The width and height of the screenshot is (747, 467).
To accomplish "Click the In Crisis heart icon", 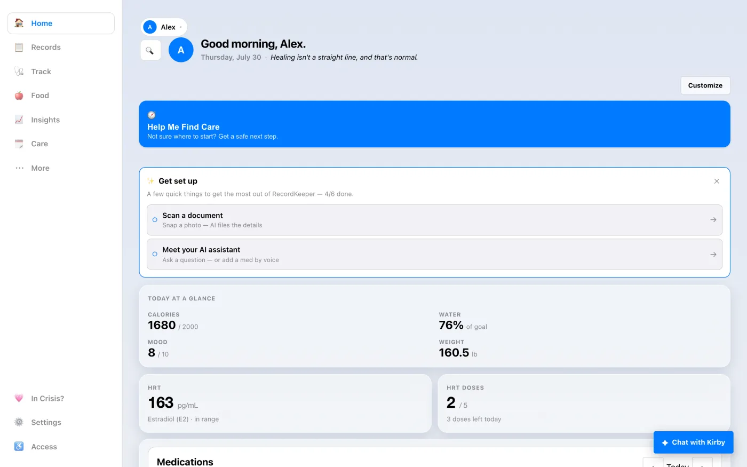I will click(x=19, y=398).
